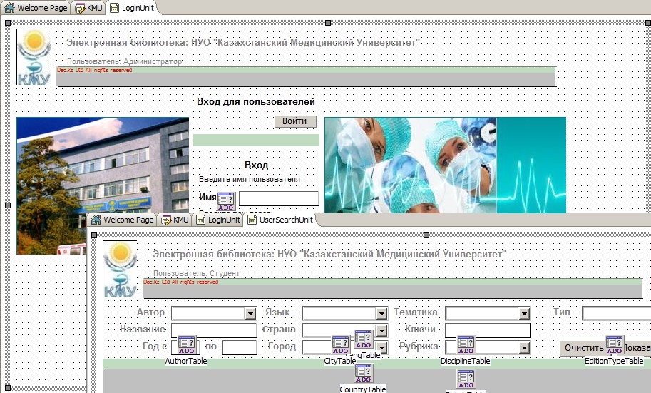This screenshot has height=393, width=651.
Task: Select the login form library title label
Action: point(243,42)
